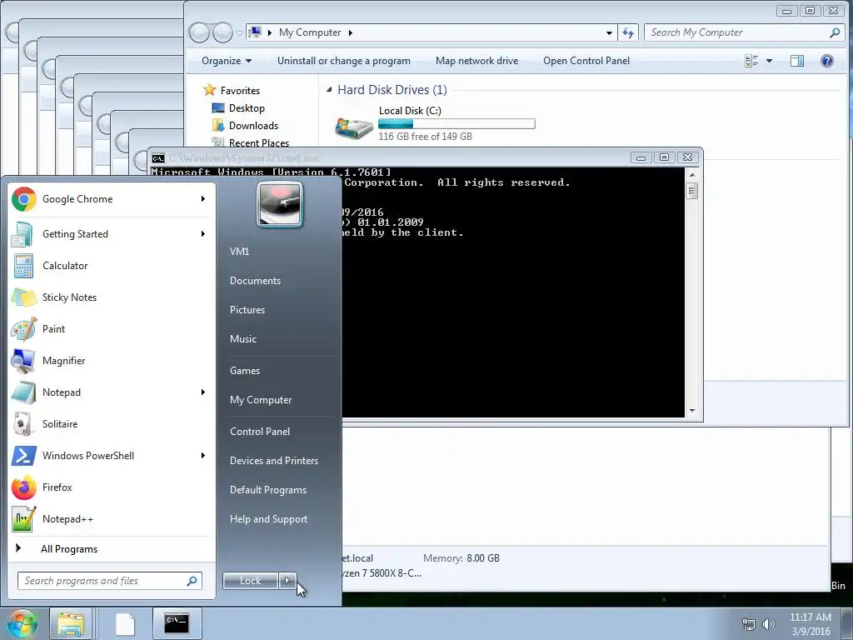Open Documents from the Start menu
The image size is (853, 640).
[255, 281]
